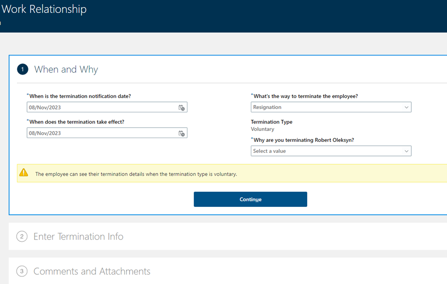Click the yellow warning triangle icon
This screenshot has width=447, height=284.
[x=24, y=173]
